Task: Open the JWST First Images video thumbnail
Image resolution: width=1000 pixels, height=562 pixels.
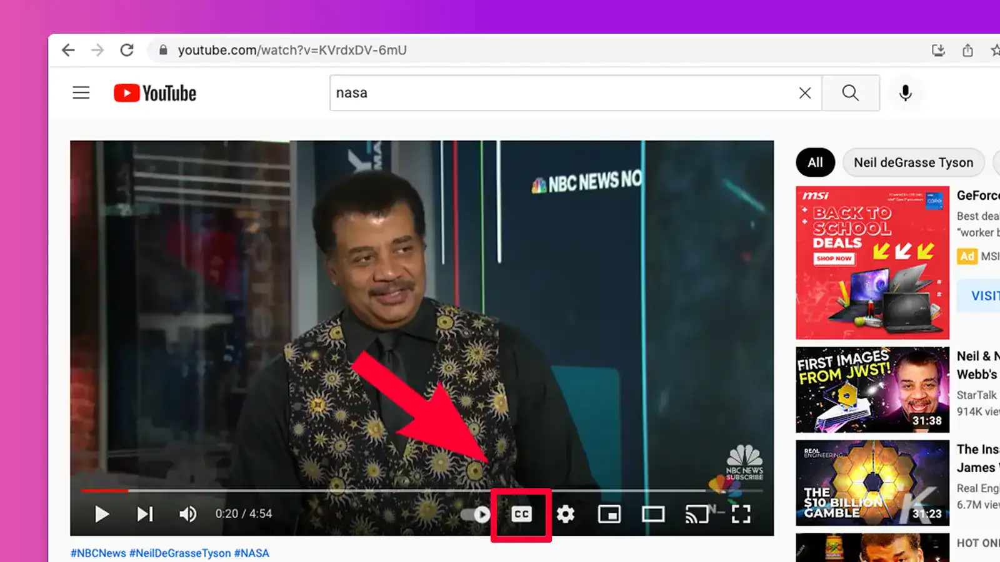Action: 872,389
